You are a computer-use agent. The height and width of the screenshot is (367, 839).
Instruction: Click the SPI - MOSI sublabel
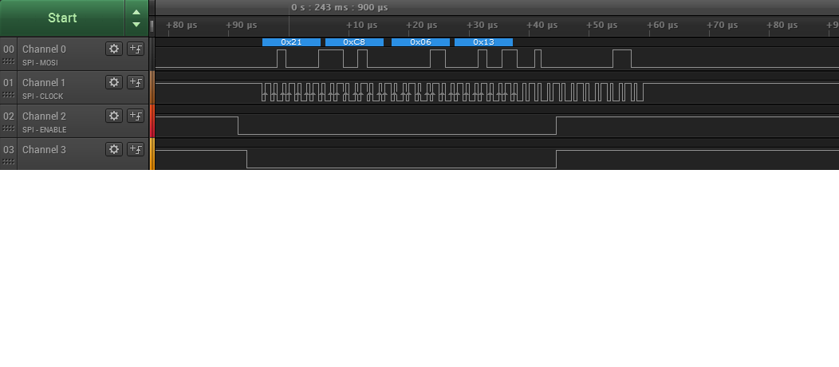click(x=40, y=62)
